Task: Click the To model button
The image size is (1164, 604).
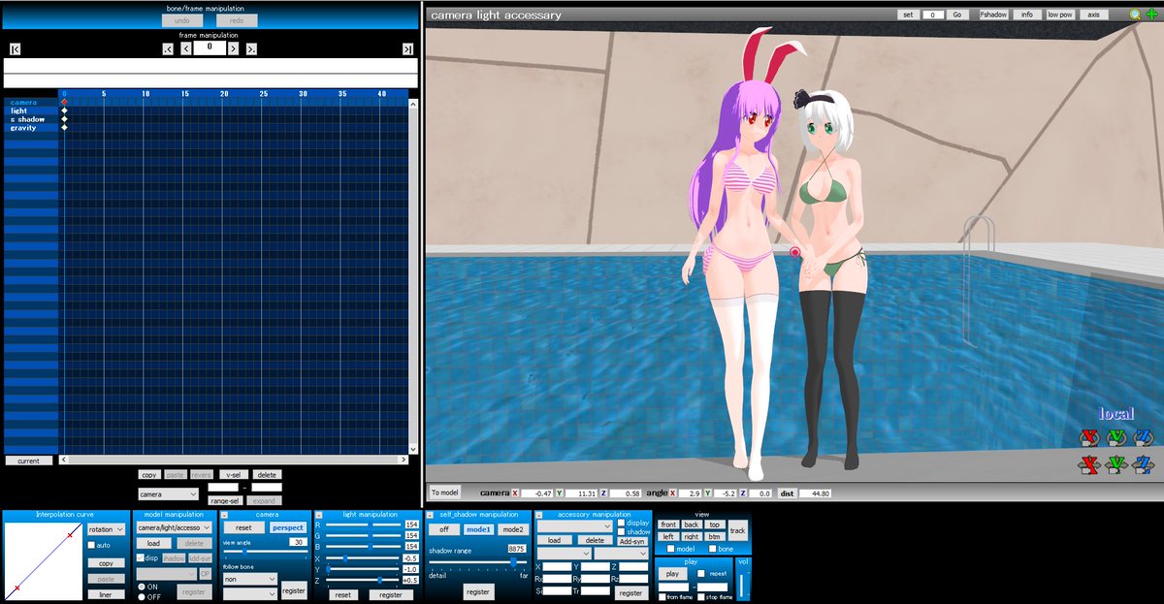Action: 445,493
